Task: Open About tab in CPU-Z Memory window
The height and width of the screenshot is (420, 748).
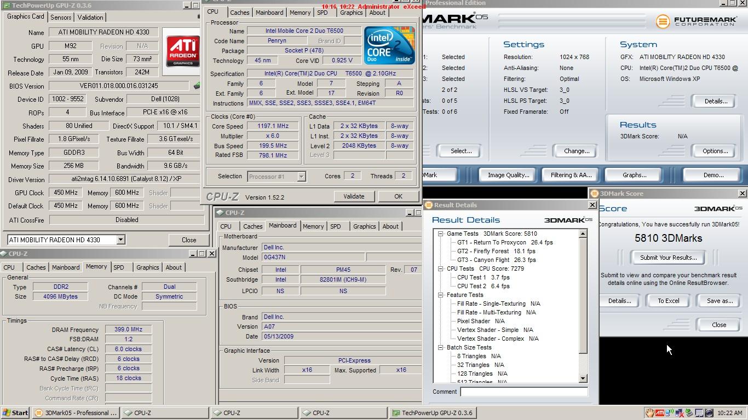Action: pyautogui.click(x=174, y=267)
